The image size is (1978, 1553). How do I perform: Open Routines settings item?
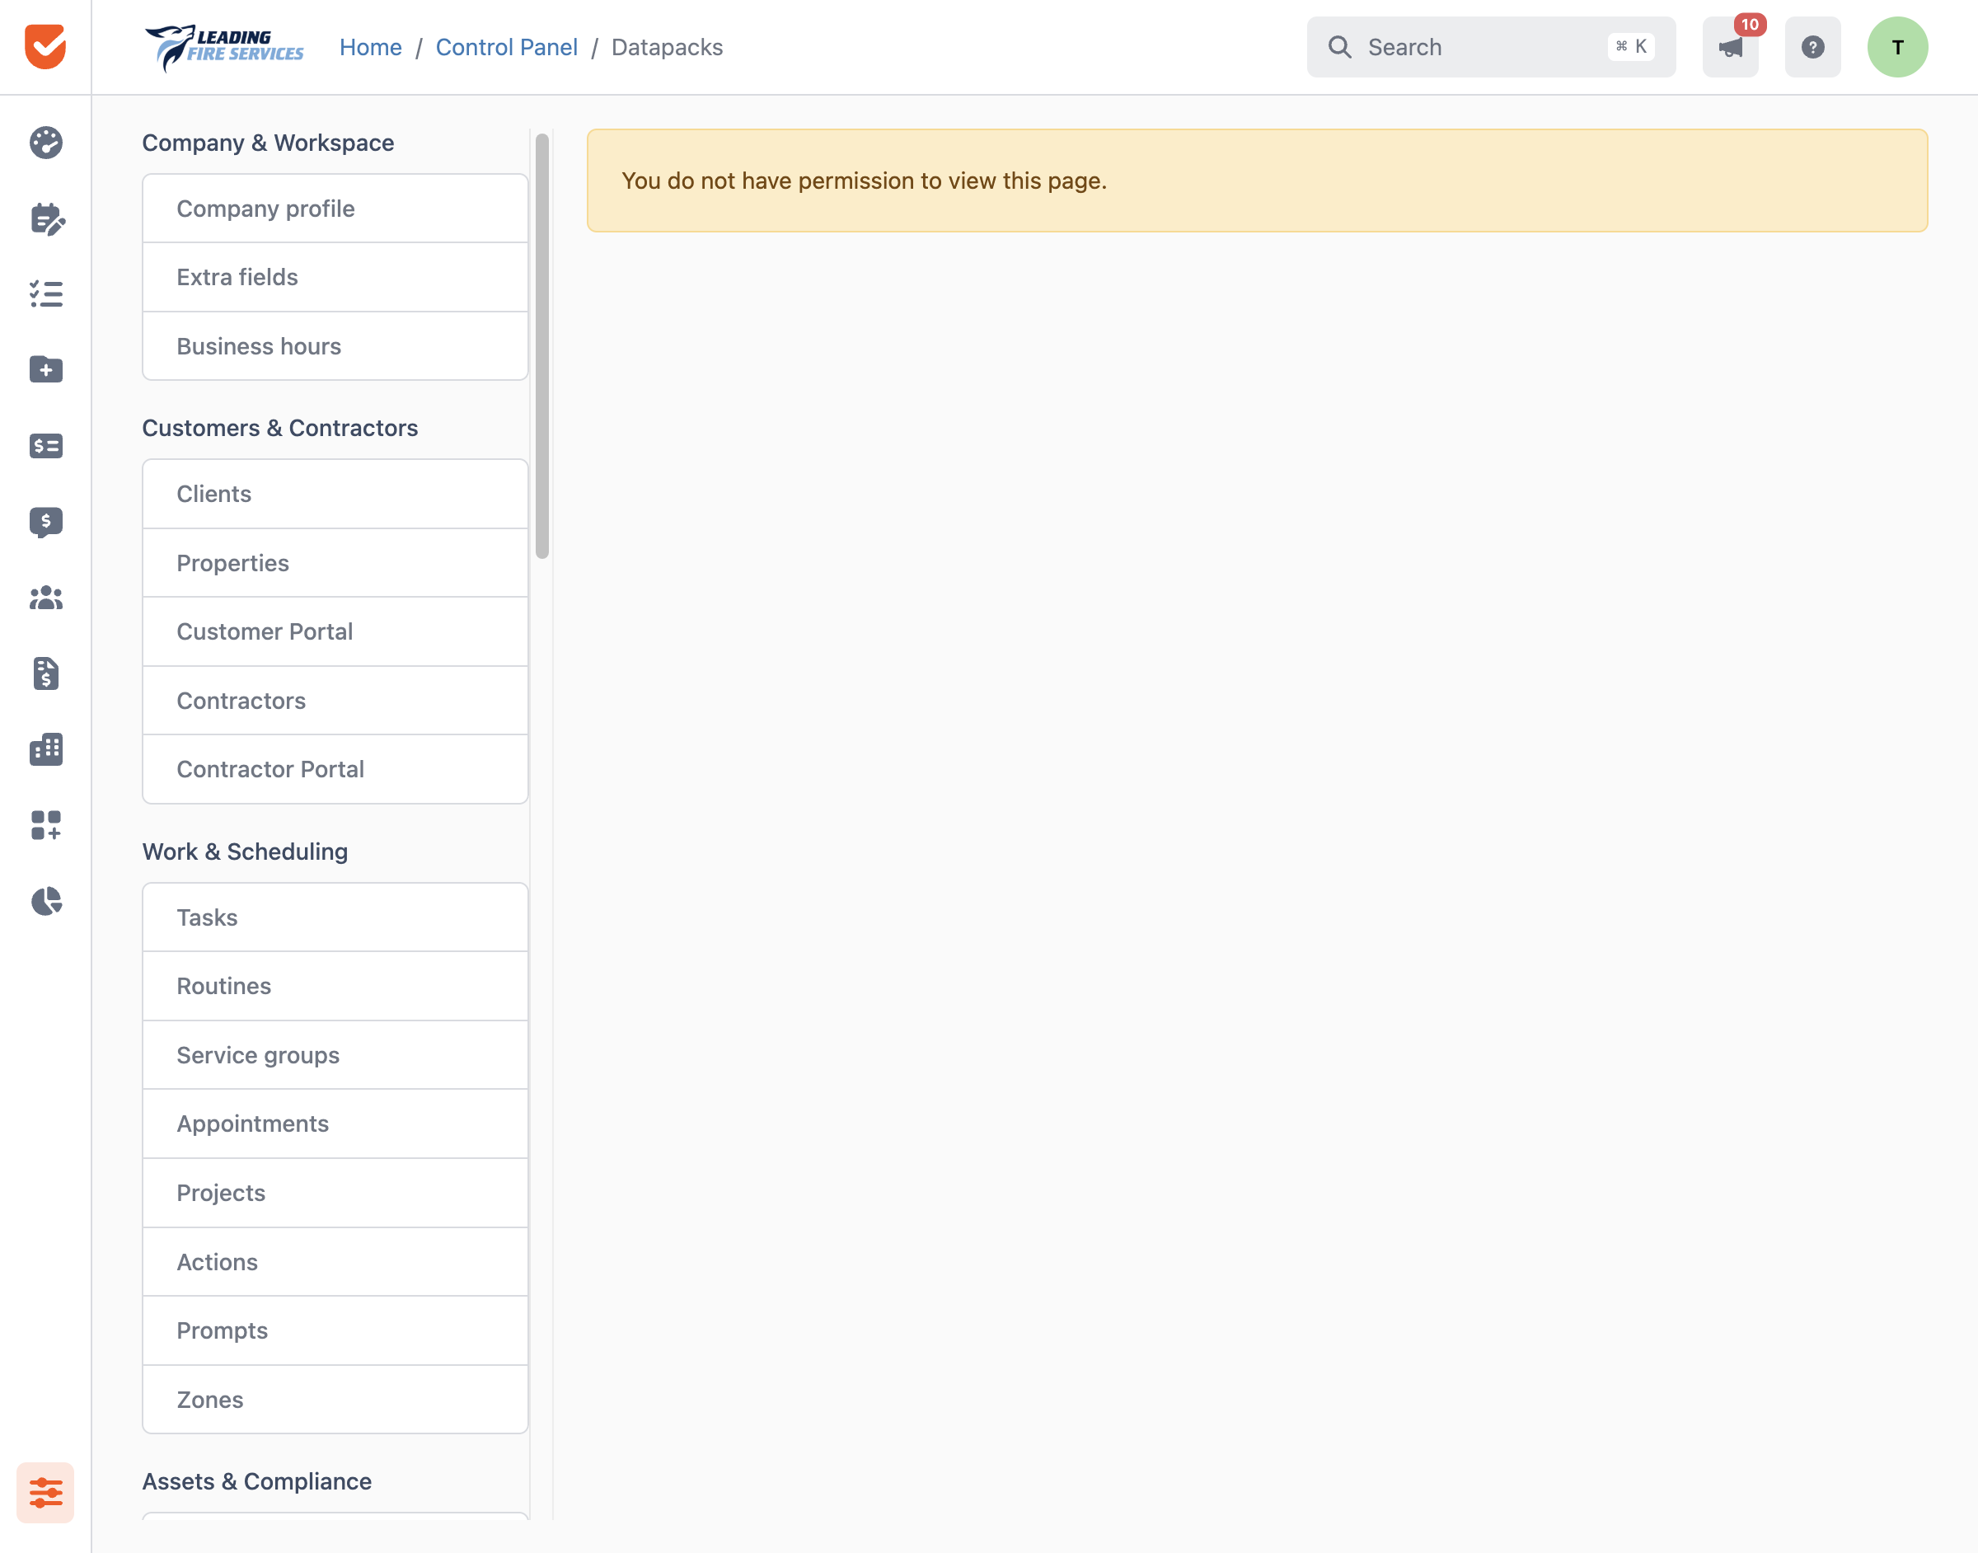(335, 986)
